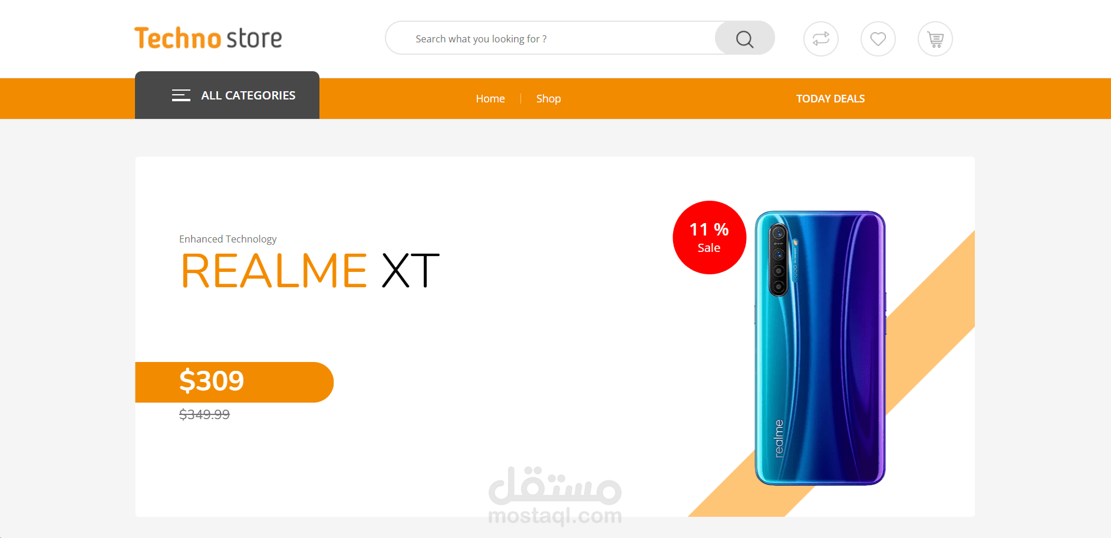Open the wishlist heart icon
This screenshot has width=1111, height=538.
[x=878, y=39]
